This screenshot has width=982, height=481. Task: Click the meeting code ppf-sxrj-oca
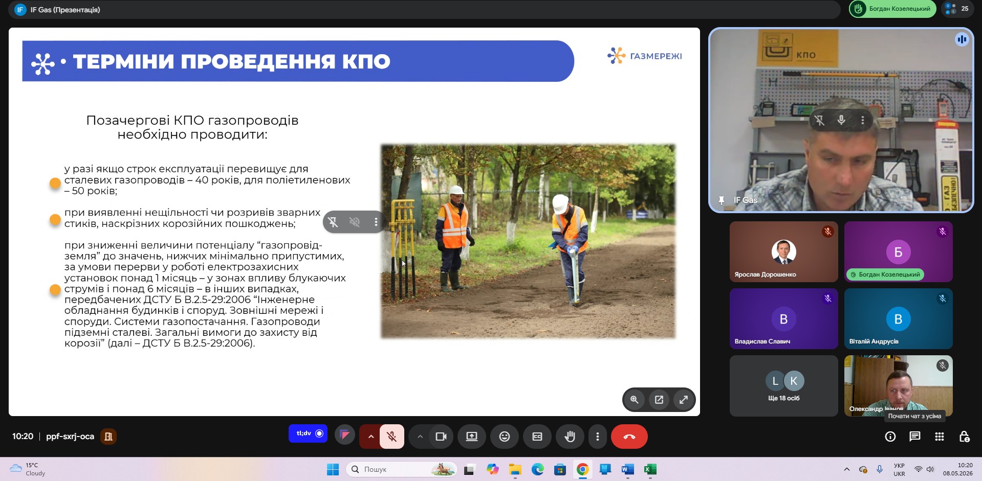[70, 437]
